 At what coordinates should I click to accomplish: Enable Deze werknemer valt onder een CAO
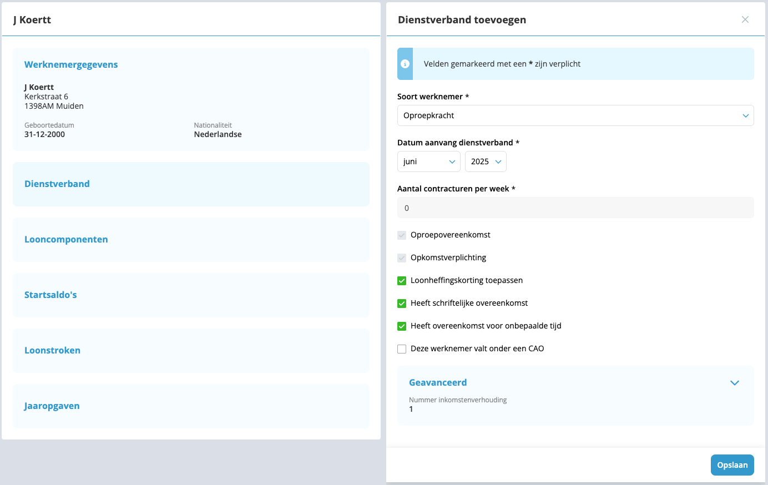coord(402,349)
